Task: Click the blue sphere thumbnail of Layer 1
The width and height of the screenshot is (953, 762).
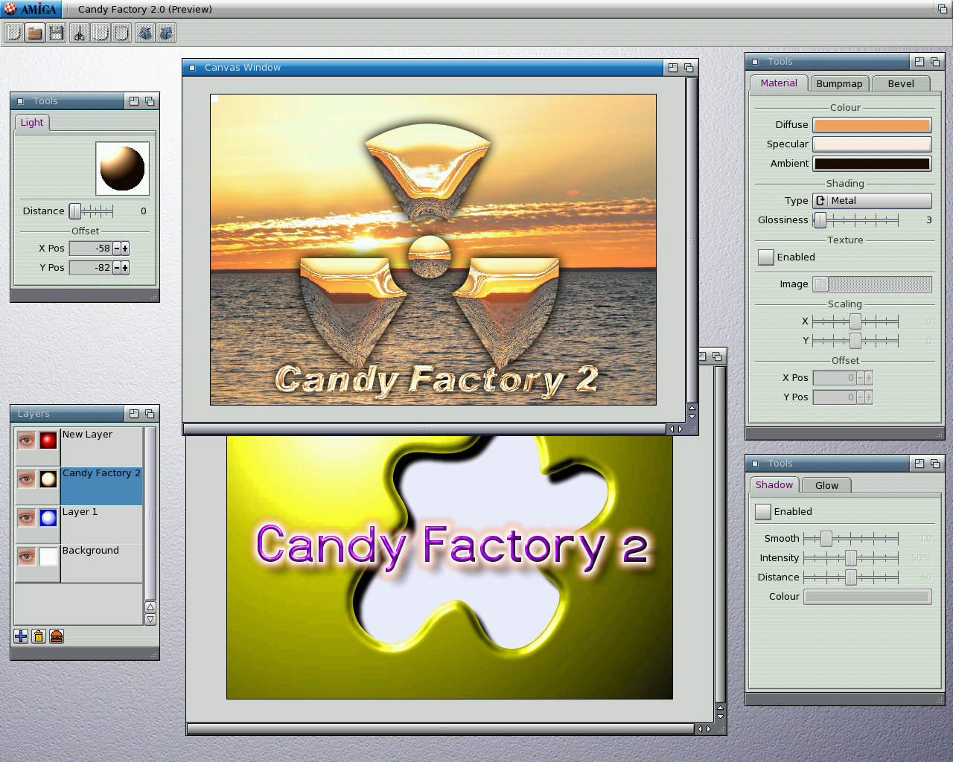Action: (x=48, y=518)
